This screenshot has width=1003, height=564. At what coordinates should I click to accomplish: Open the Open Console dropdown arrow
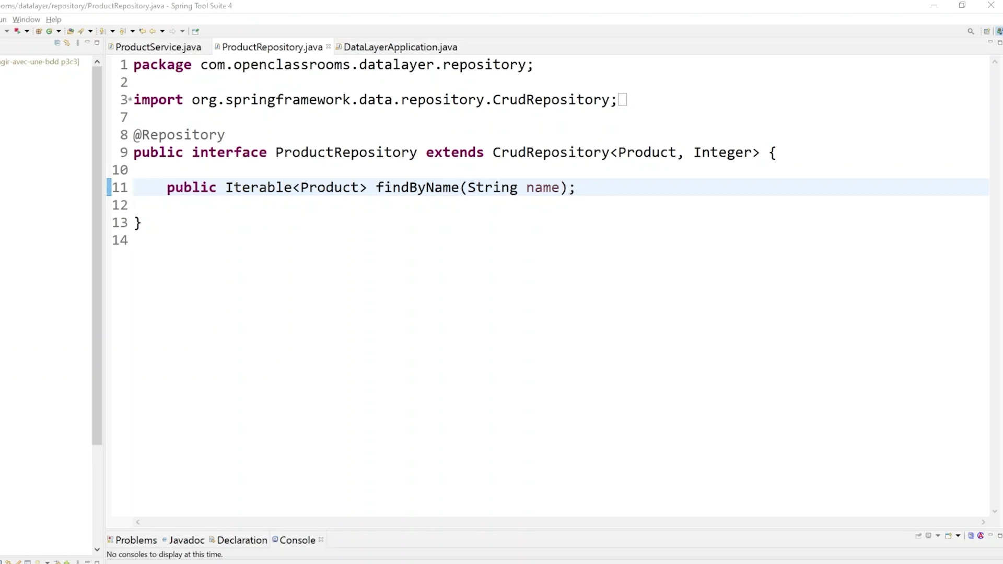click(958, 536)
